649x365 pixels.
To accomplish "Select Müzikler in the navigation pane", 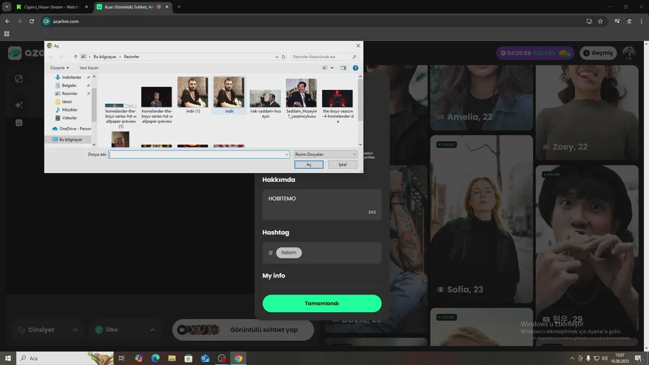I will pos(69,110).
